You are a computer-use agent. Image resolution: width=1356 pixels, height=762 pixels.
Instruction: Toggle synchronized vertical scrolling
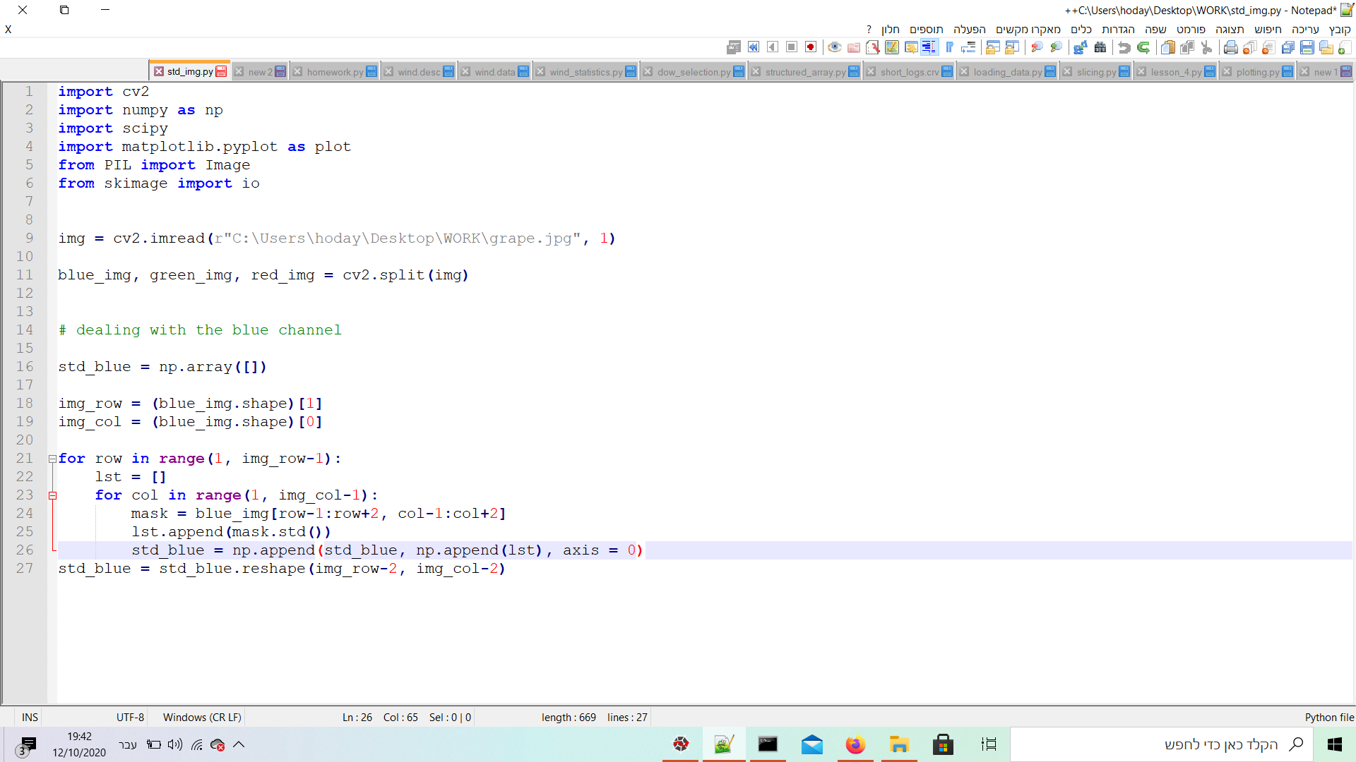coord(1012,47)
